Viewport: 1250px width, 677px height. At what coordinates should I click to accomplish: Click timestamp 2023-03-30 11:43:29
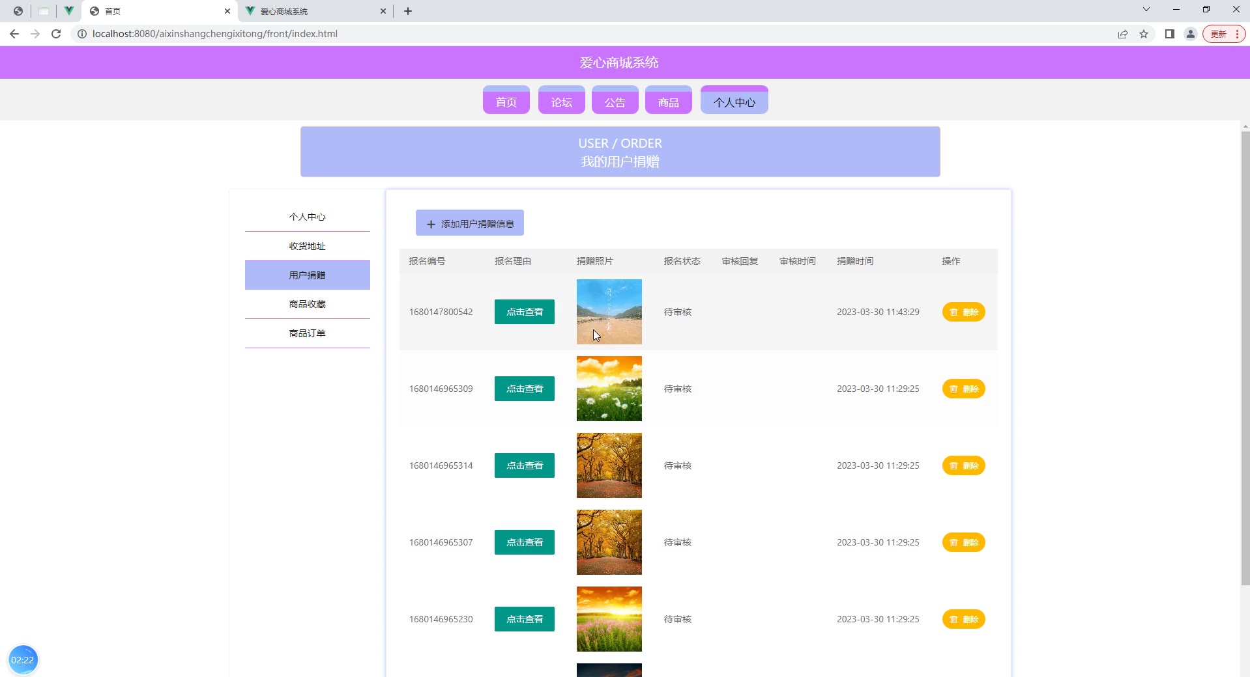click(878, 312)
